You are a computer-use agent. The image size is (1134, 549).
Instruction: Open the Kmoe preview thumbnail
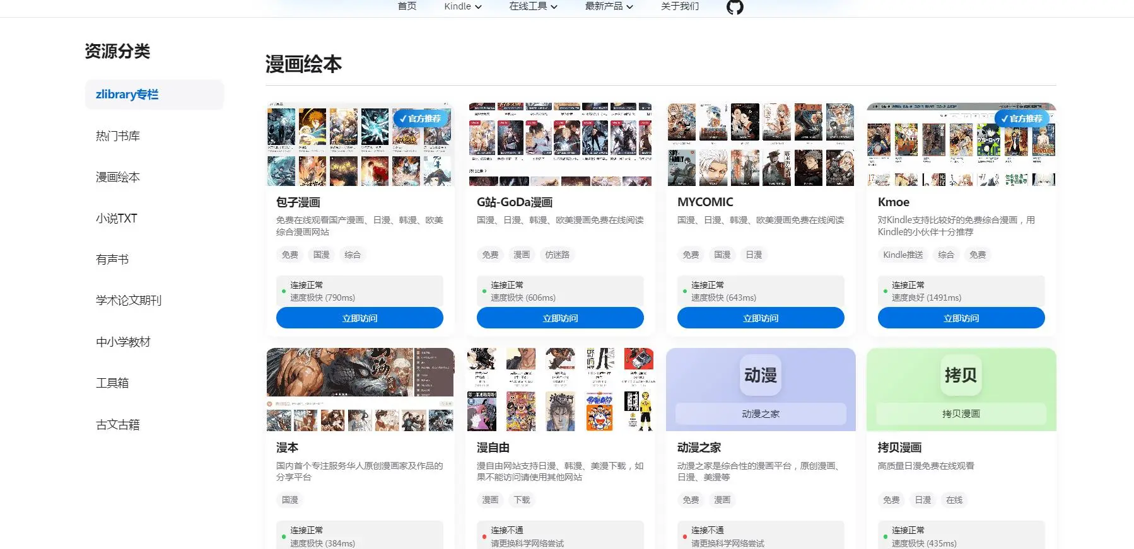point(961,144)
